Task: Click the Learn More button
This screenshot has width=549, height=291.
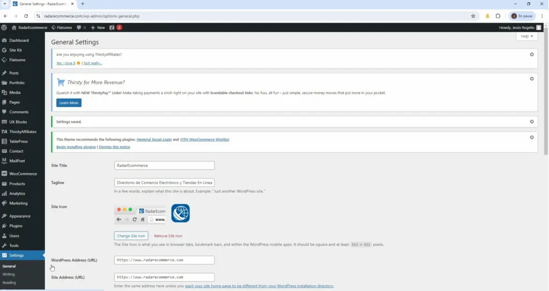Action: coord(69,102)
